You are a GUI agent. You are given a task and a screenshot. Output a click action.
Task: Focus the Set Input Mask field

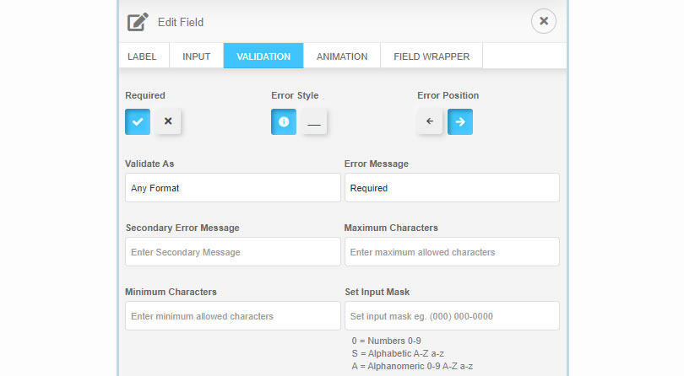click(x=452, y=316)
